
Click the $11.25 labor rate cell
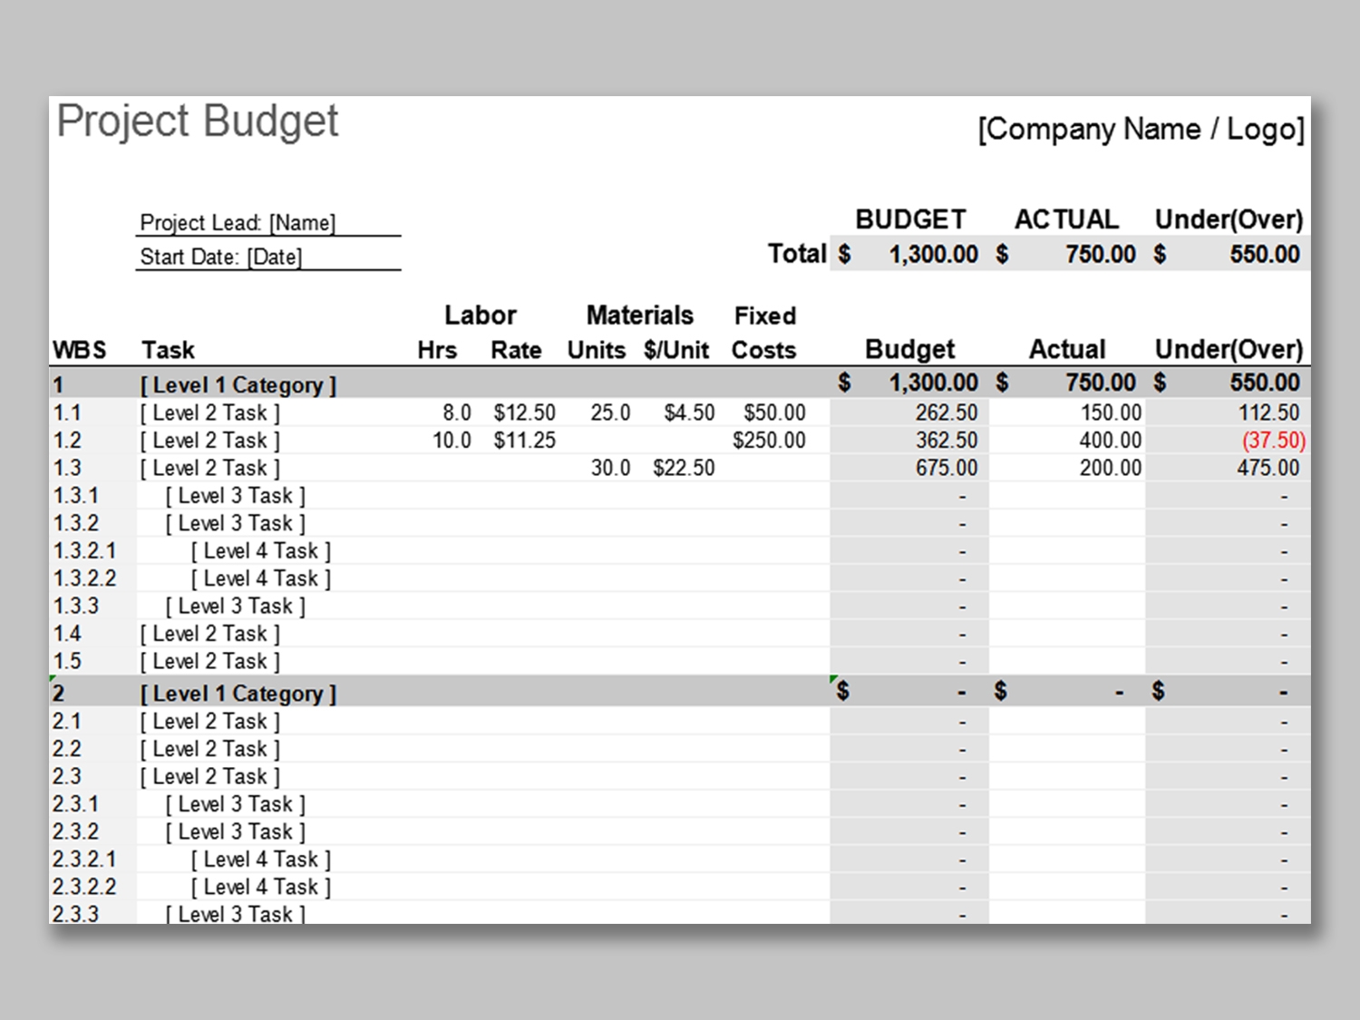click(x=524, y=441)
